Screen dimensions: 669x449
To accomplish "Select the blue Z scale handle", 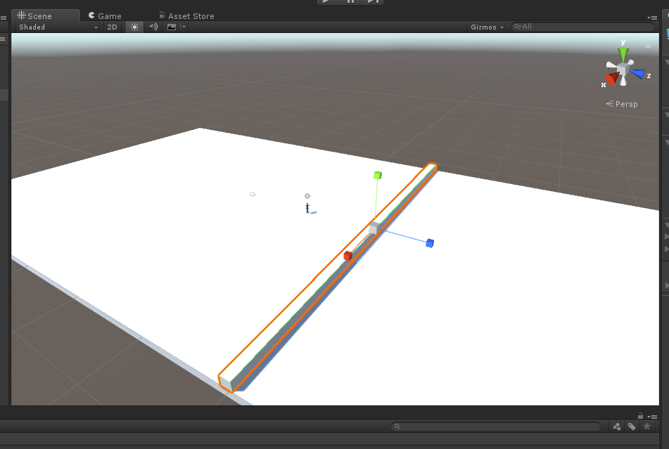I will click(430, 243).
